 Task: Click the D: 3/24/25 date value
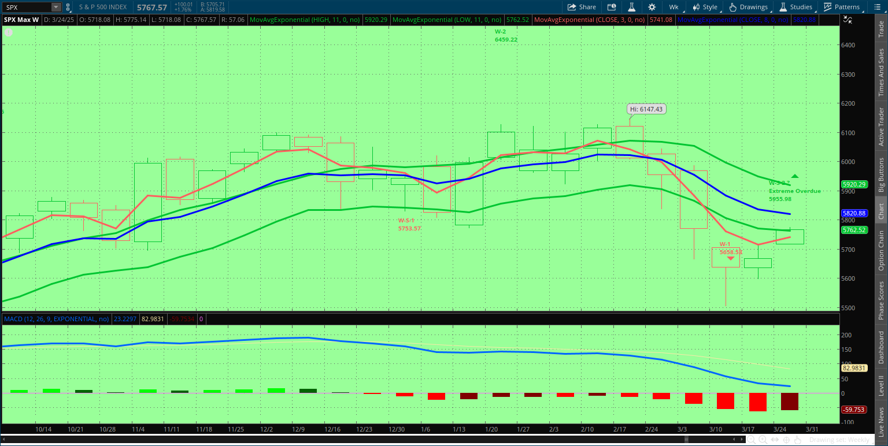click(59, 20)
